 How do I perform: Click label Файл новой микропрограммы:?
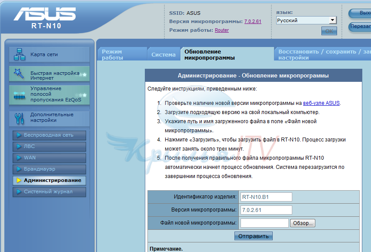[198, 223]
